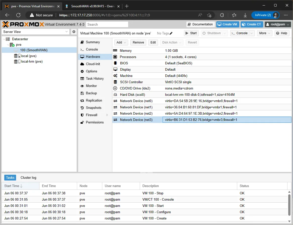The height and width of the screenshot is (225, 293).
Task: Open the server view settings gear
Action: pos(74,32)
